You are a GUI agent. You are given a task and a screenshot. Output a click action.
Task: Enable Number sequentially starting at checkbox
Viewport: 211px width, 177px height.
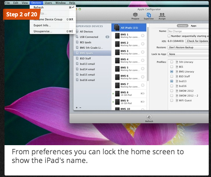point(169,36)
